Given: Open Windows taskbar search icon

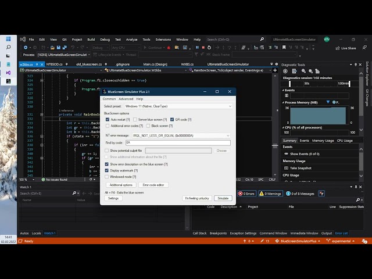Looking at the screenshot, I should click(8, 47).
